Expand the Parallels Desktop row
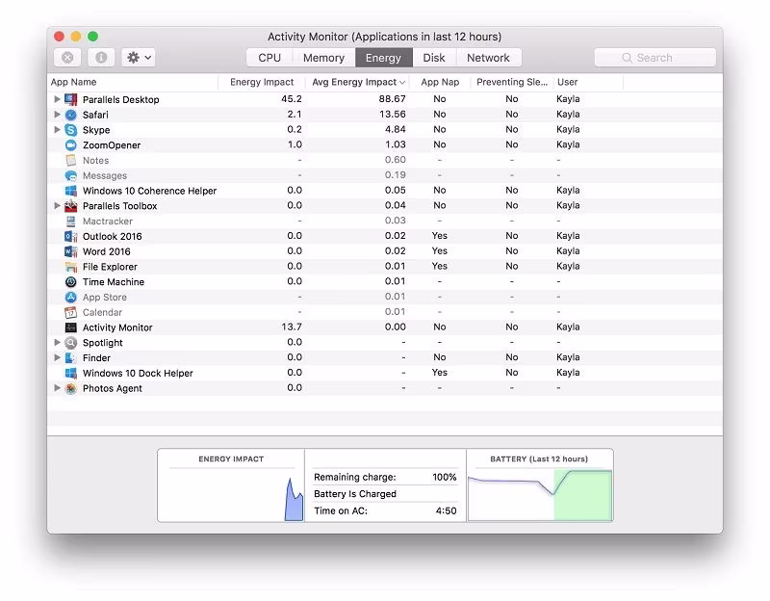The width and height of the screenshot is (770, 601). 57,99
